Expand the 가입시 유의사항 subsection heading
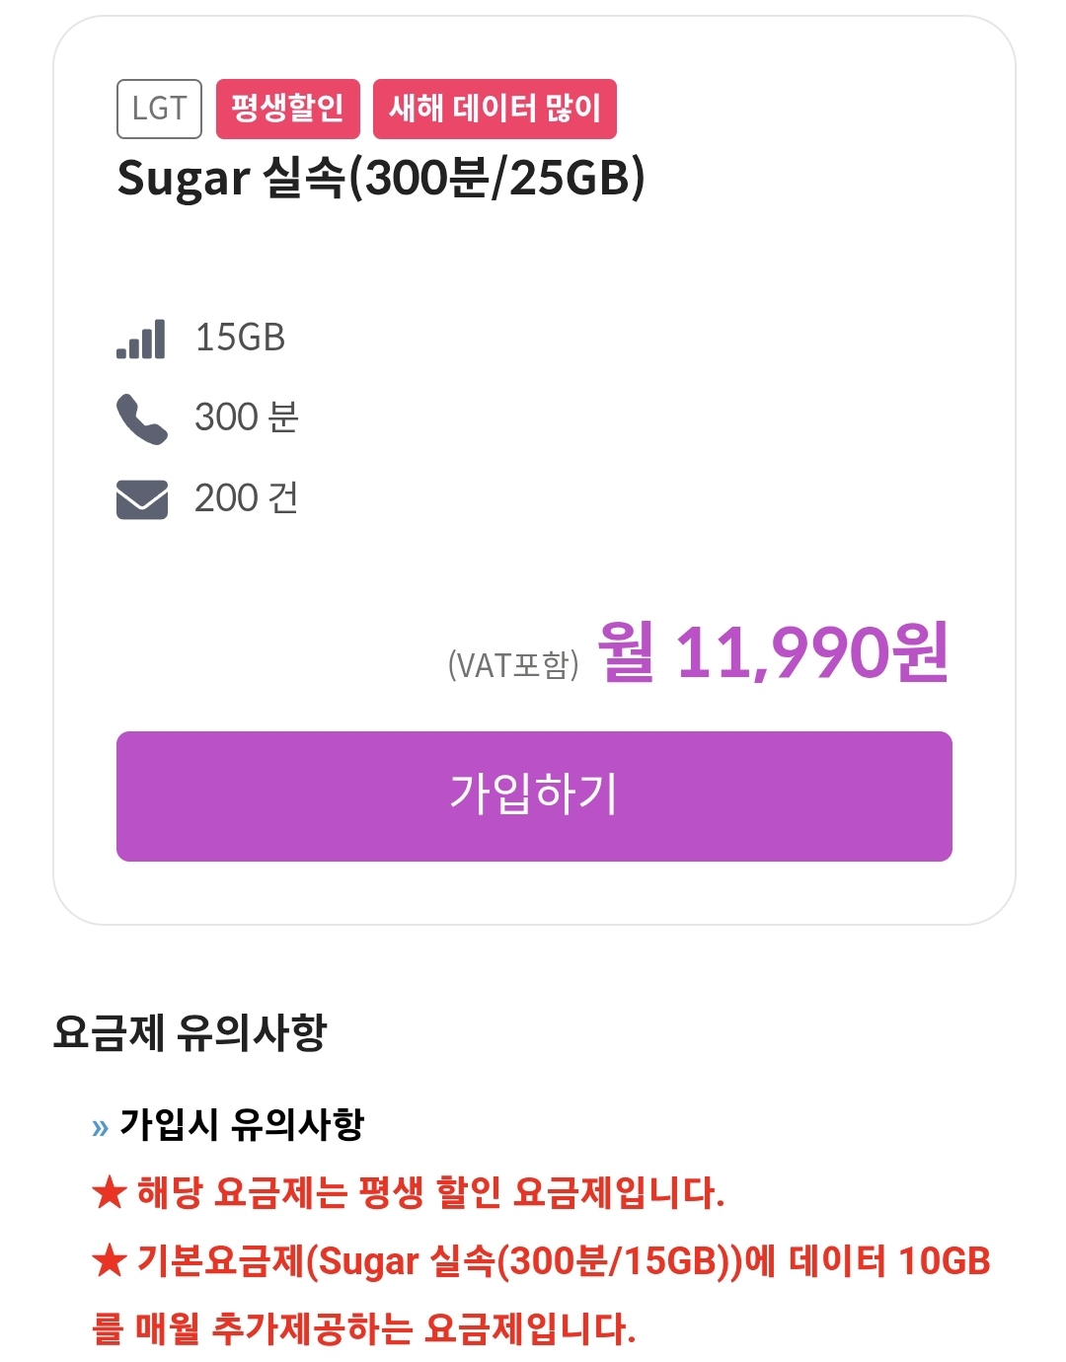 (242, 1124)
